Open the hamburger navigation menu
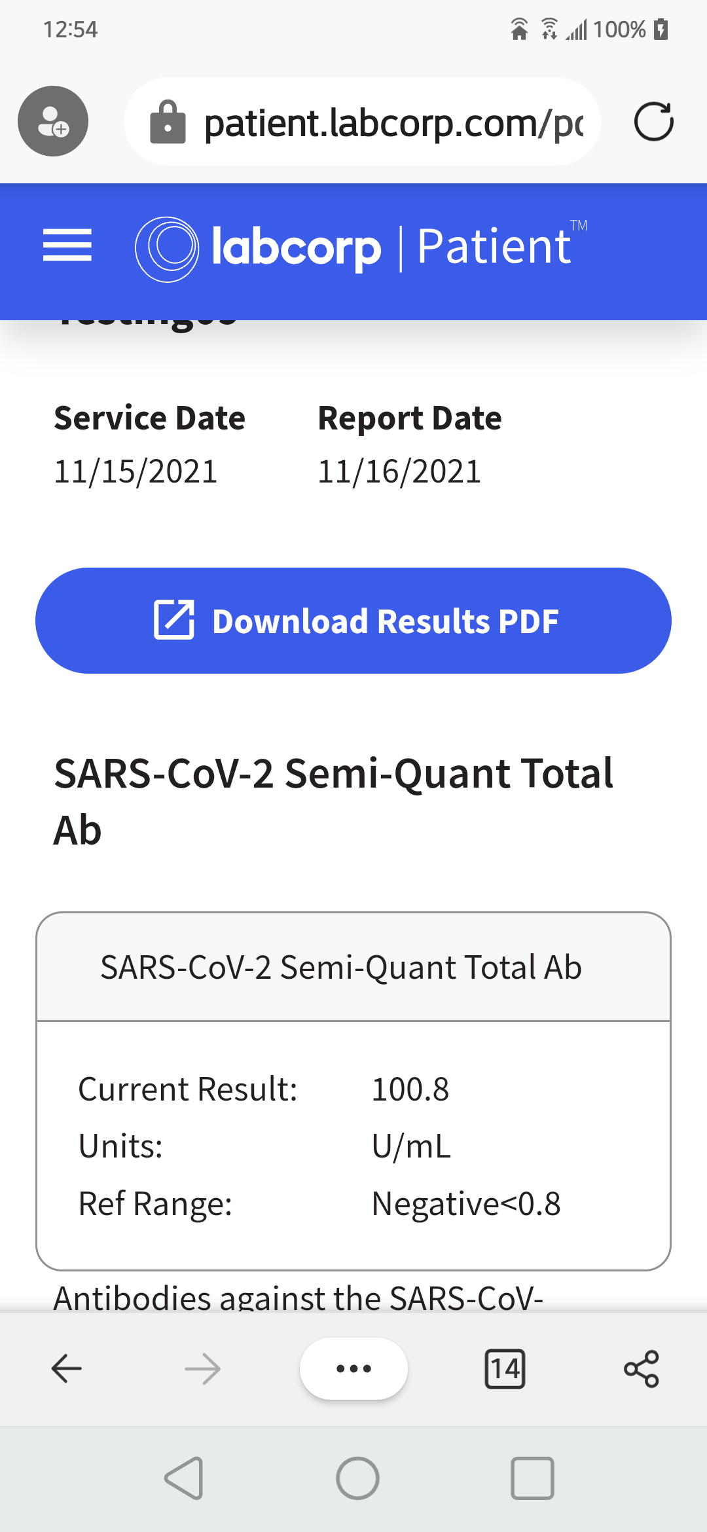The width and height of the screenshot is (707, 1532). coord(67,246)
